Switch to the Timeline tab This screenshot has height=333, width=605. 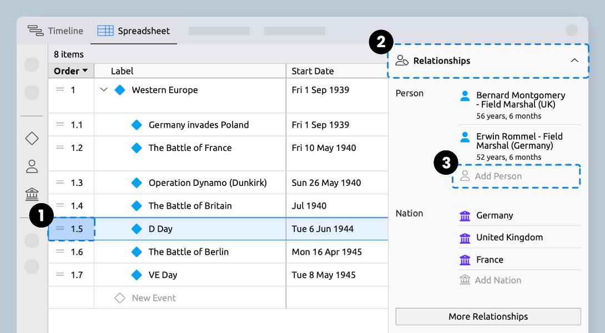coord(55,31)
